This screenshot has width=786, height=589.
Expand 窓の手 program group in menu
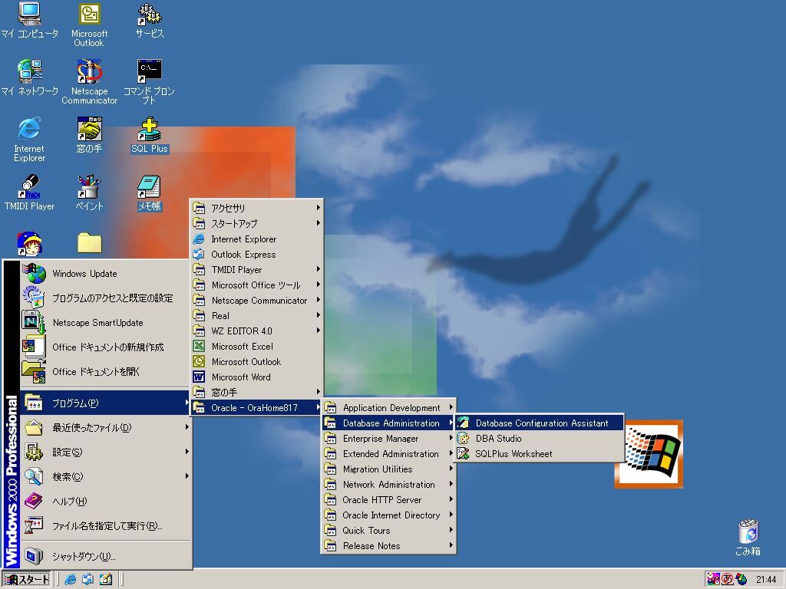(256, 392)
